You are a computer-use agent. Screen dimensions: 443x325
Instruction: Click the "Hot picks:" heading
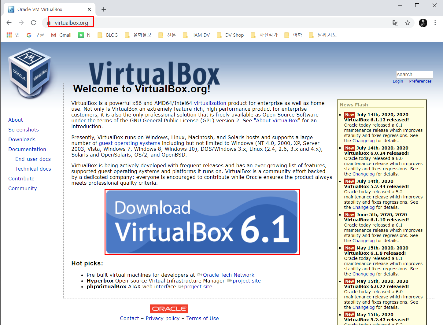(x=87, y=263)
